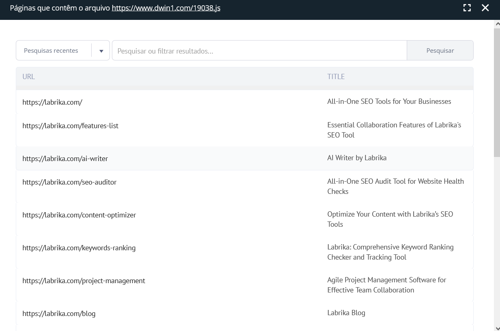Close the dialog with the X icon

click(485, 7)
